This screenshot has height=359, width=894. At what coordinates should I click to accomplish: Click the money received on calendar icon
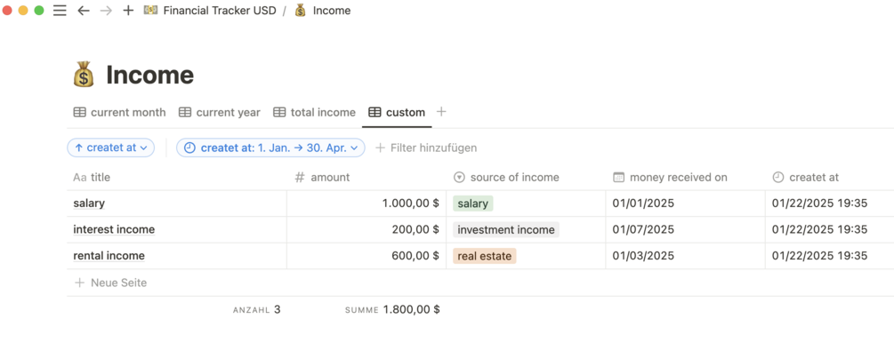click(619, 178)
